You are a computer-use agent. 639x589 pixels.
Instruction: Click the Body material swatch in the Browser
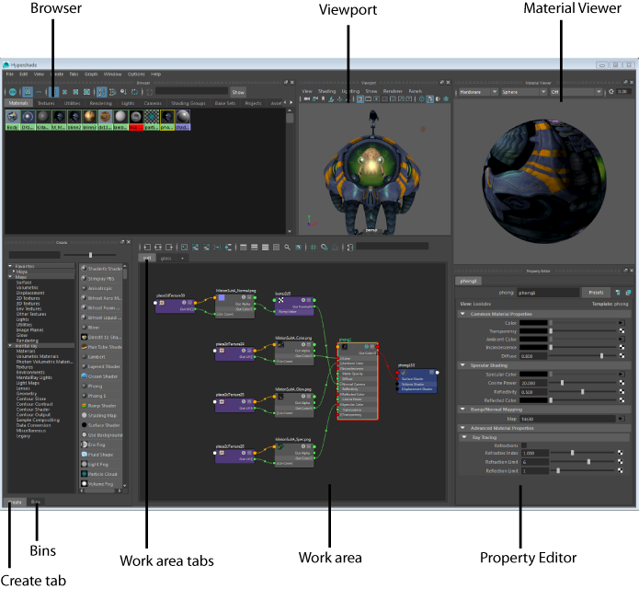point(13,121)
